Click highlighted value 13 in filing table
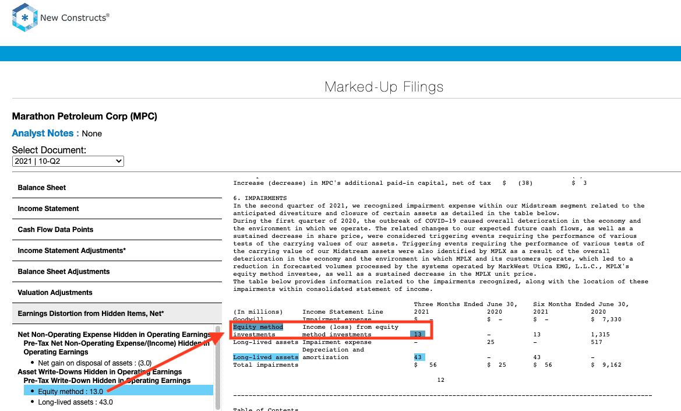 pos(417,335)
